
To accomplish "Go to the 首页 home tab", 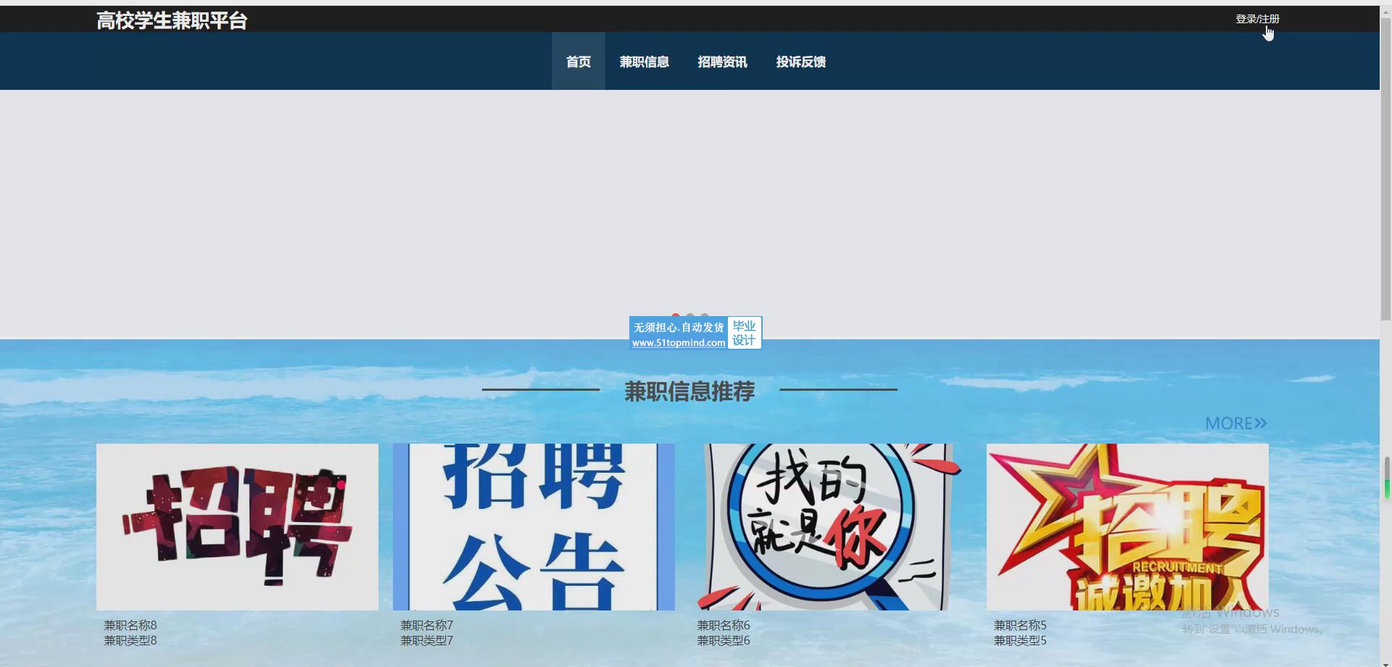I will [578, 62].
